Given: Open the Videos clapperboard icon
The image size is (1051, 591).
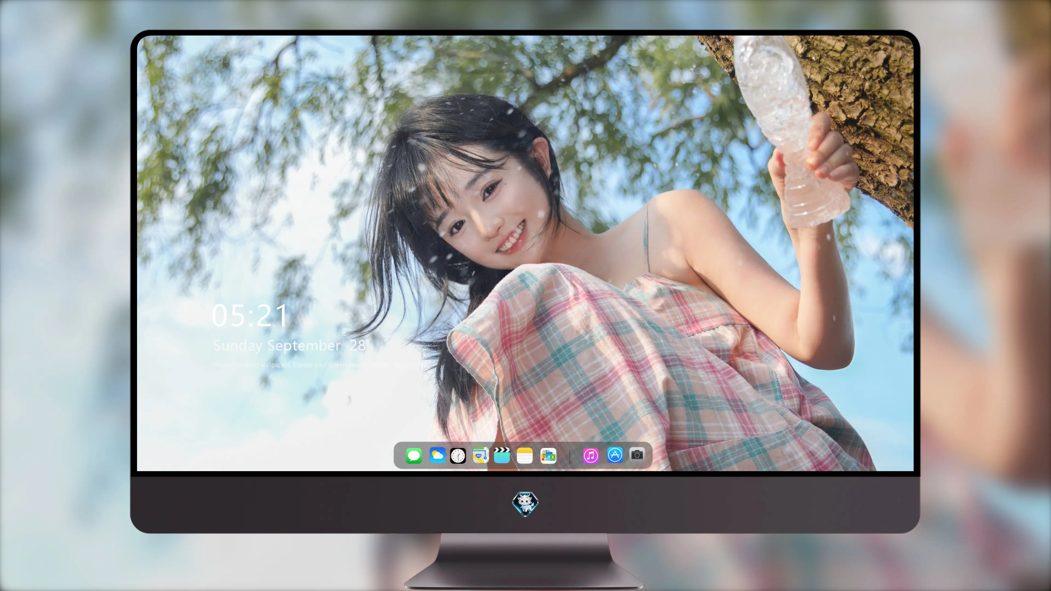Looking at the screenshot, I should coord(502,455).
